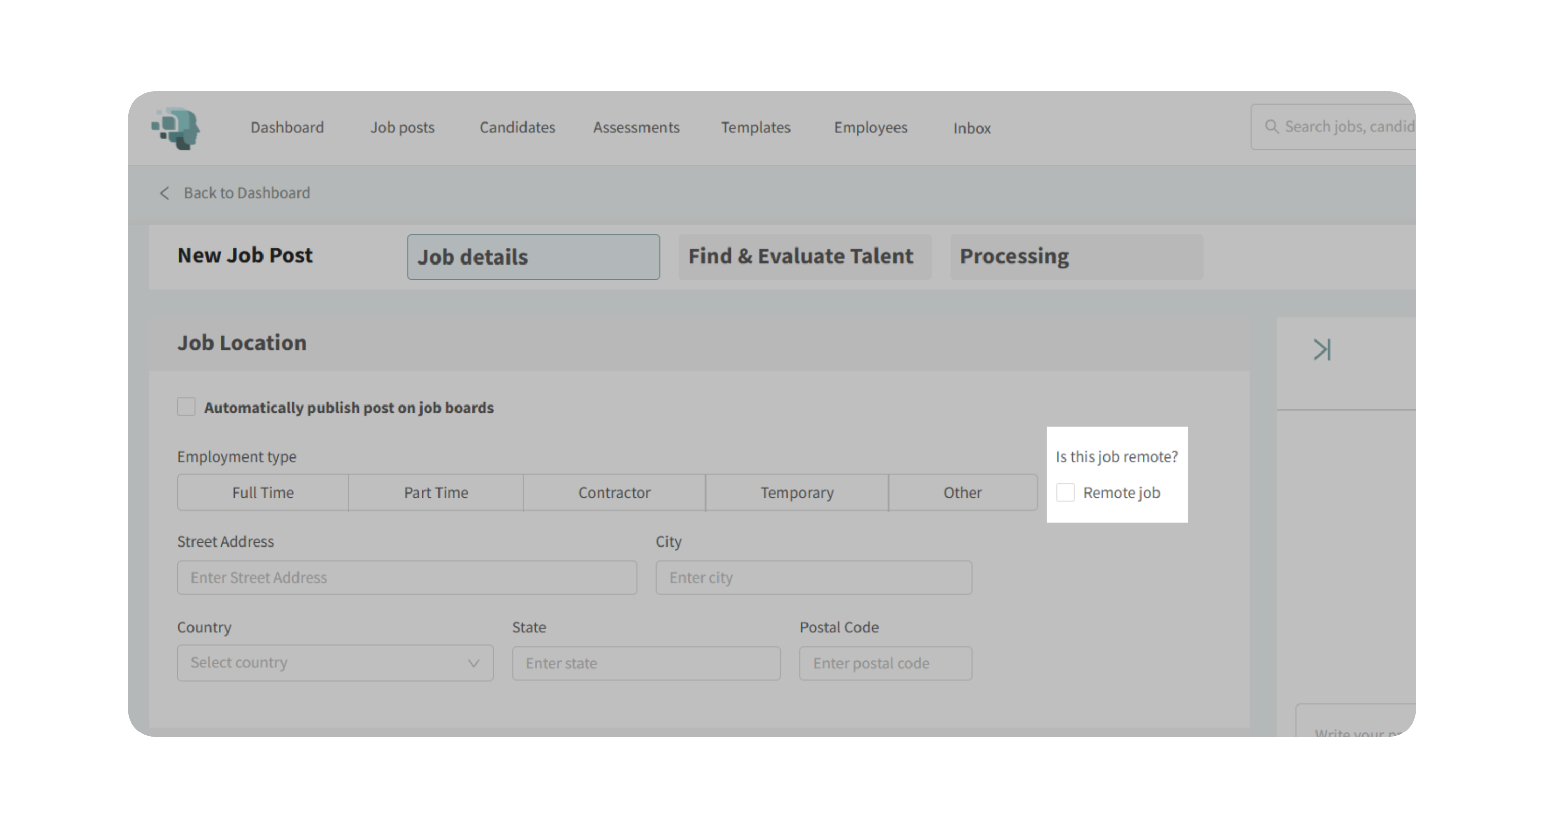Go to Assessments in navigation

click(636, 128)
